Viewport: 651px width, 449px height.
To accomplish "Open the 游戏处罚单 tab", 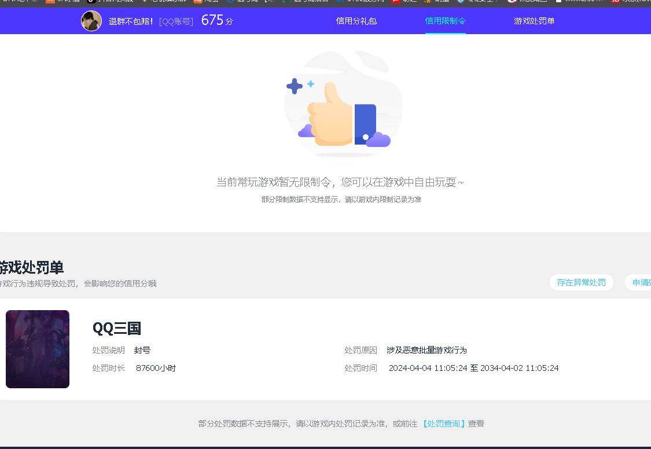I will click(x=534, y=21).
